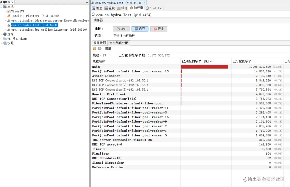Select the 远程 tree node

tap(10, 34)
